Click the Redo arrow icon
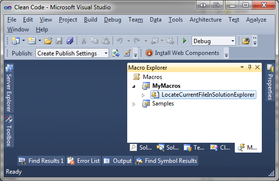 (x=137, y=41)
